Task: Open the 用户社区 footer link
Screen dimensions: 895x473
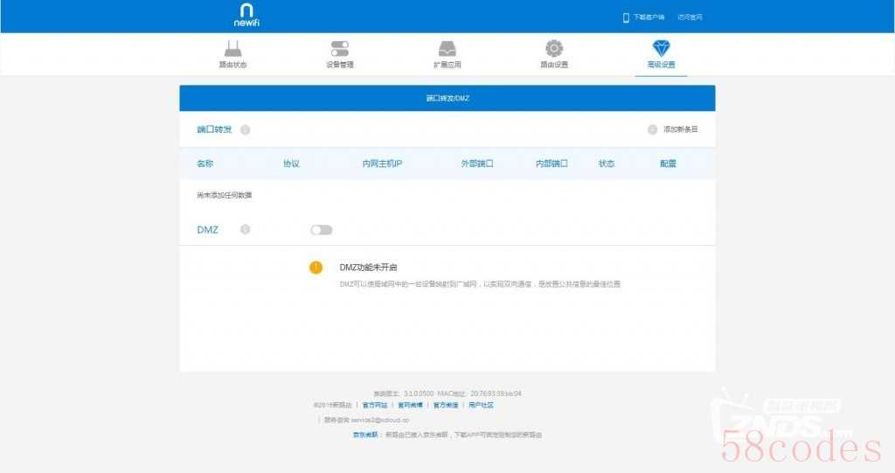Action: click(481, 405)
